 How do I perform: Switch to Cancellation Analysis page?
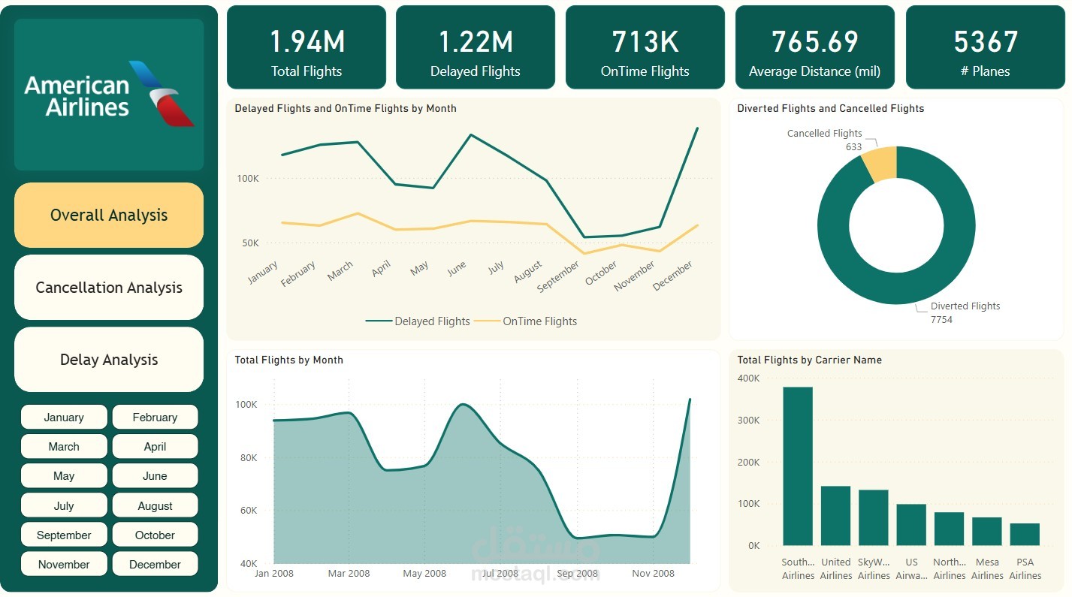click(109, 287)
